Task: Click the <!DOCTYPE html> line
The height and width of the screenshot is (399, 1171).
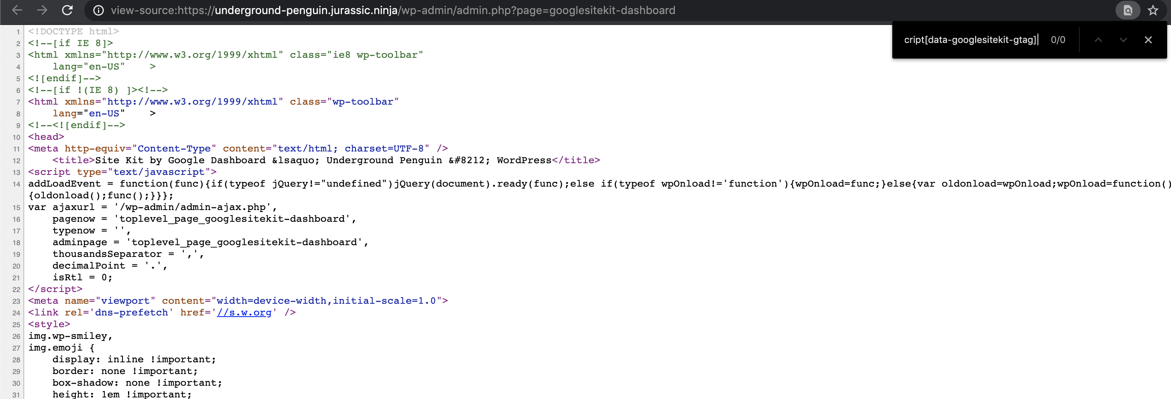Action: [x=74, y=31]
